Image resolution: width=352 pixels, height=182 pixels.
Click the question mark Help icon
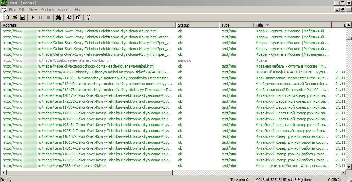pos(89,17)
